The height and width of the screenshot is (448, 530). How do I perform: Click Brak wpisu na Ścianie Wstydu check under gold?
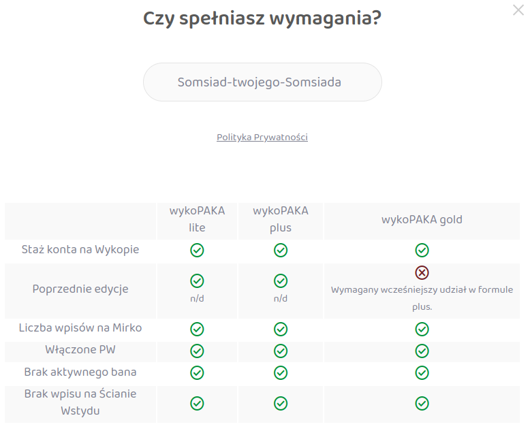(422, 403)
